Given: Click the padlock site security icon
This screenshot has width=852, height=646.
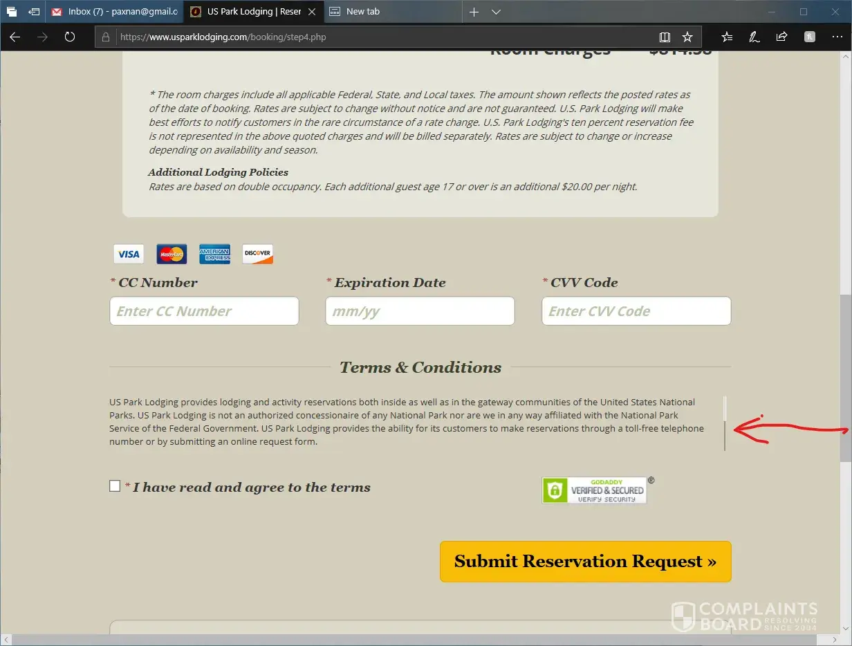Looking at the screenshot, I should tap(106, 37).
